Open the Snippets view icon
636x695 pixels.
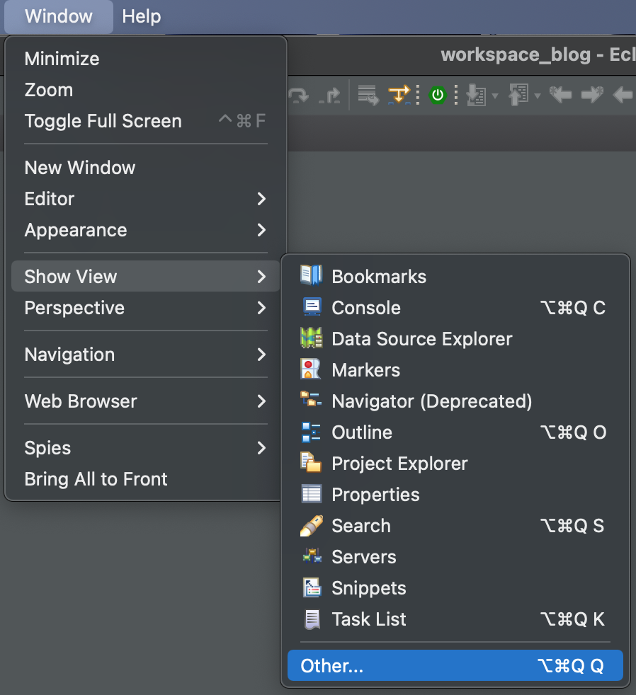(312, 587)
